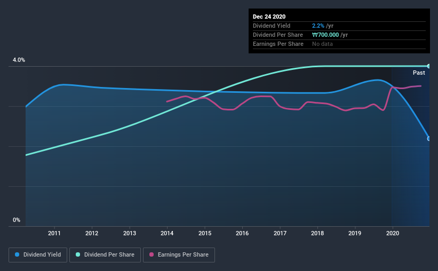Screen dimensions: 438x271
Task: Click the 2011 x-axis label
Action: coord(54,233)
